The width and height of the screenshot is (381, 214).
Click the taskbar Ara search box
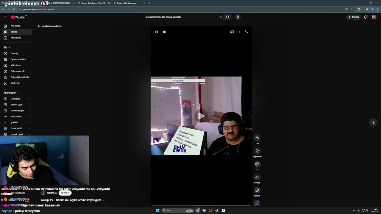[x=177, y=210]
